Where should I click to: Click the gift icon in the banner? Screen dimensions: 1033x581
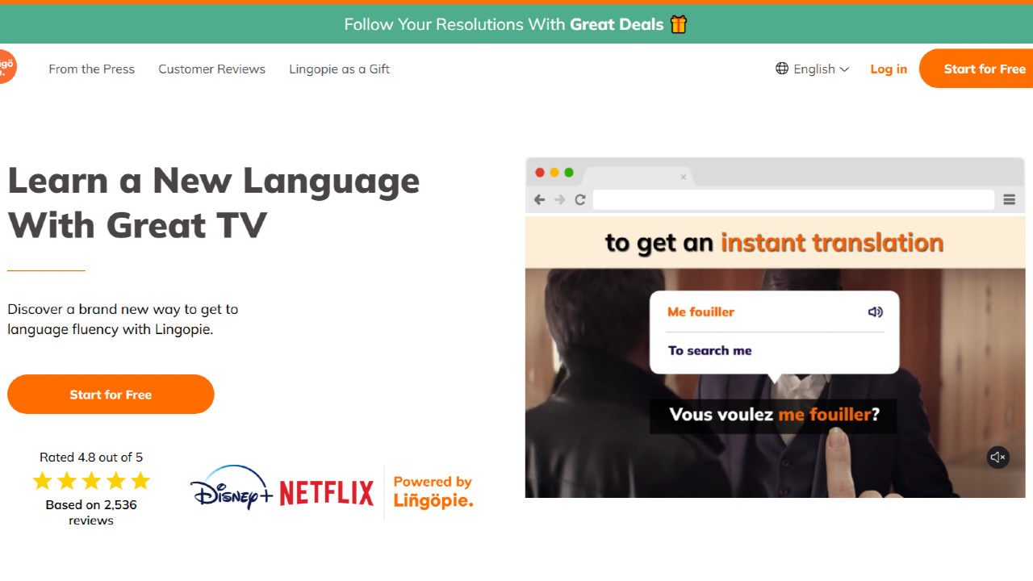coord(678,24)
